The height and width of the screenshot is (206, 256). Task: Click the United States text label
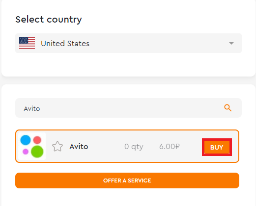pyautogui.click(x=65, y=44)
